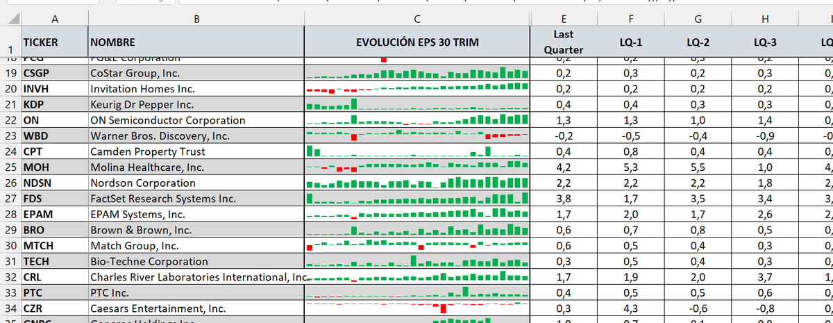Click the CoStar Group, Inc. cell
The height and width of the screenshot is (323, 833).
click(x=196, y=73)
